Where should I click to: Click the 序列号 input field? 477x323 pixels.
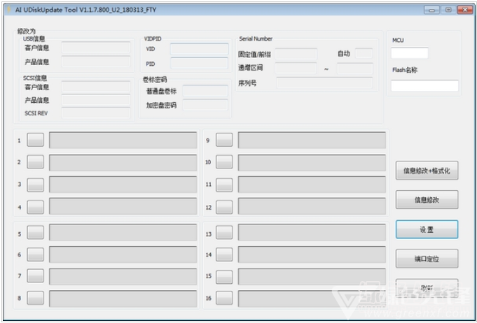tap(324, 82)
